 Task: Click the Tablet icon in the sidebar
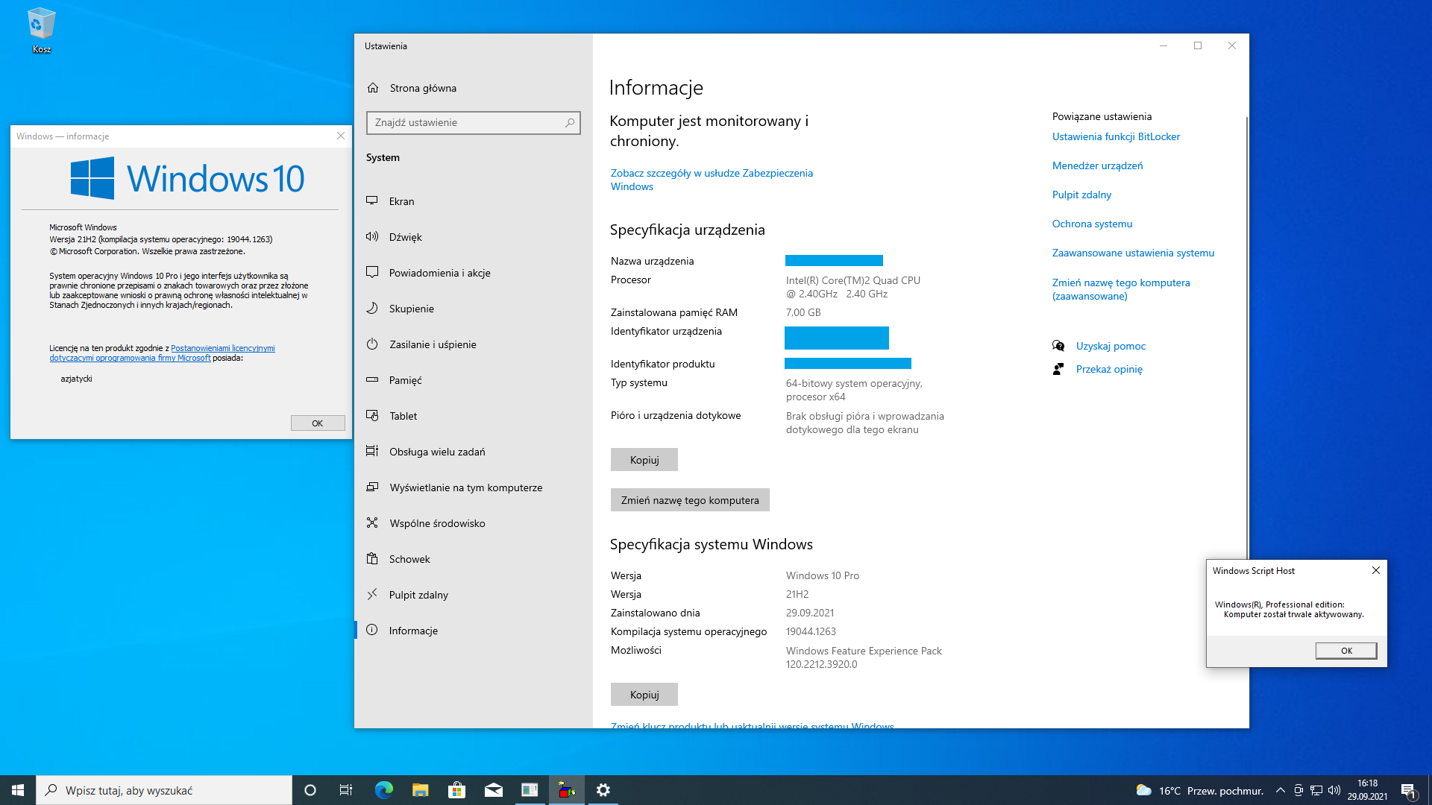(x=372, y=416)
